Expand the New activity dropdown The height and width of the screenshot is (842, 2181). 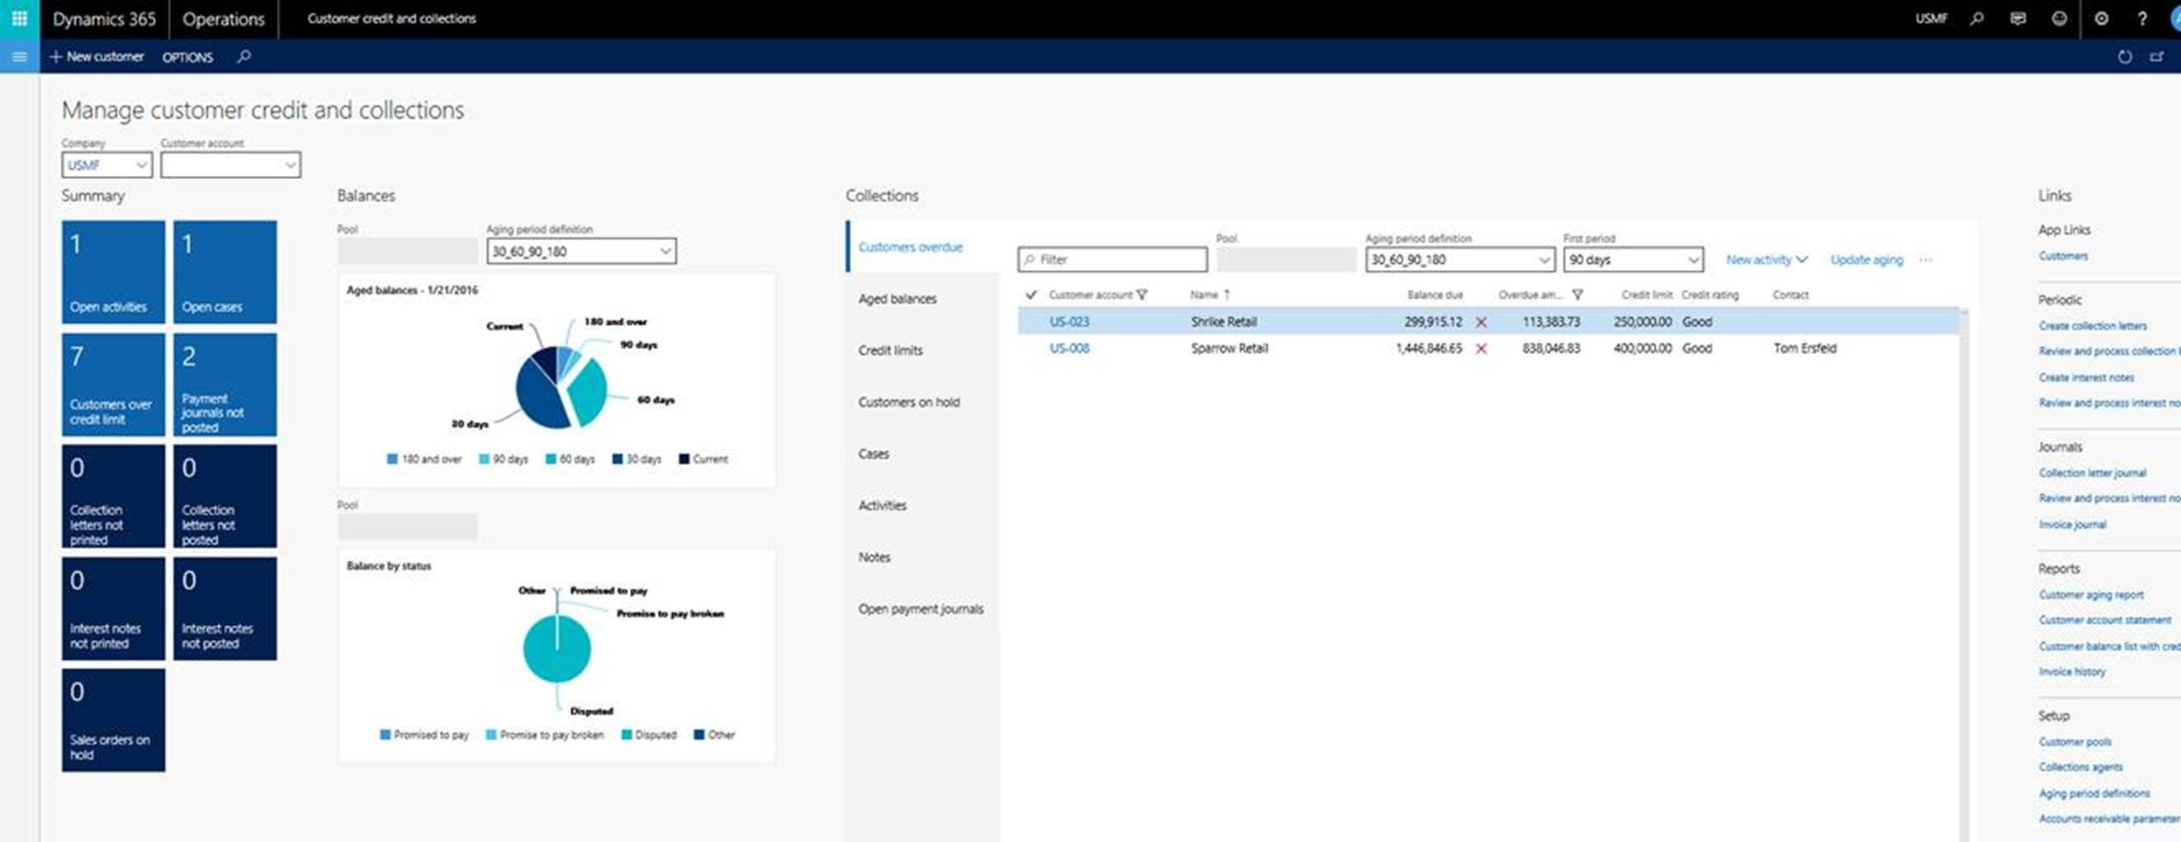[1766, 260]
